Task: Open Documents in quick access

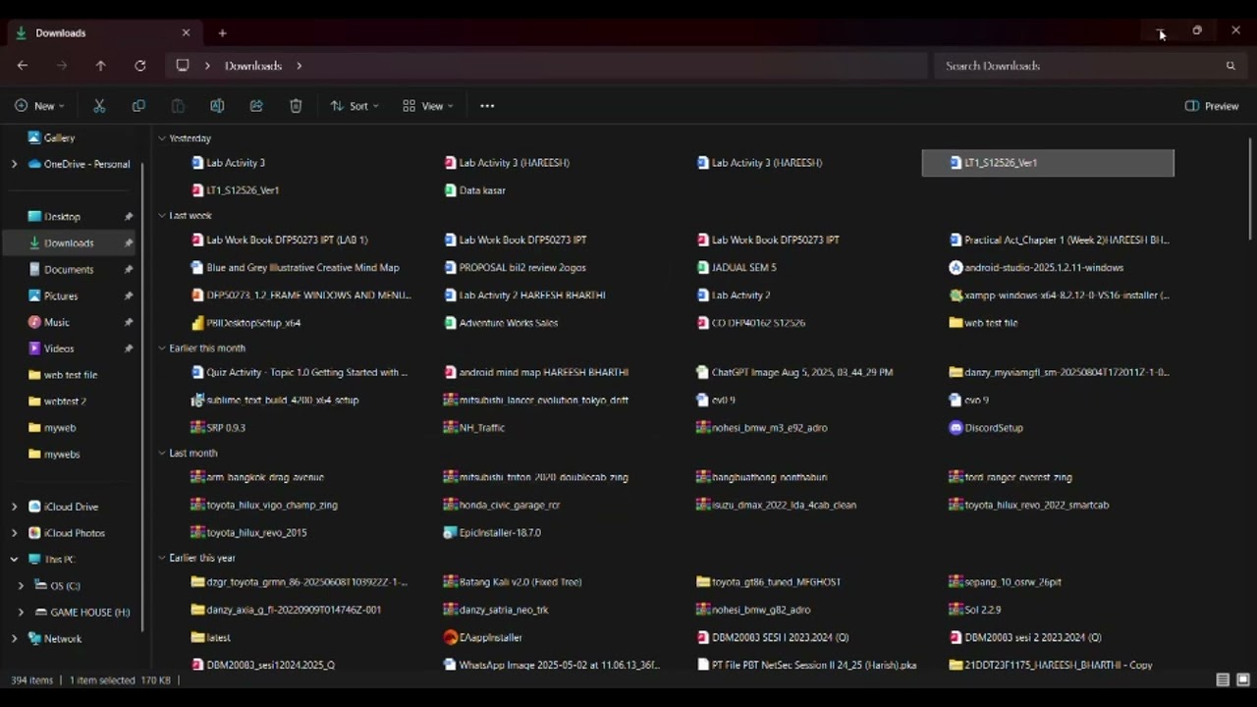Action: (61, 269)
